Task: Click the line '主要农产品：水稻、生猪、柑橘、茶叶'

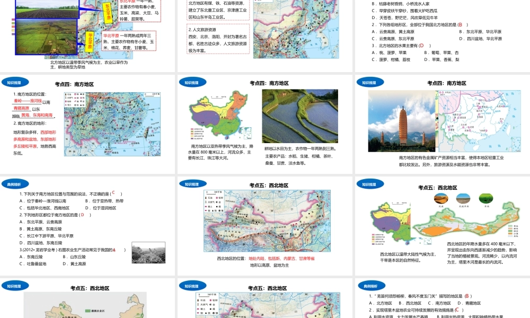Action: pos(299,156)
